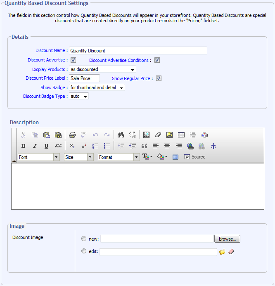275x286 pixels.
Task: Open Find via binoculars icon
Action: click(x=121, y=135)
